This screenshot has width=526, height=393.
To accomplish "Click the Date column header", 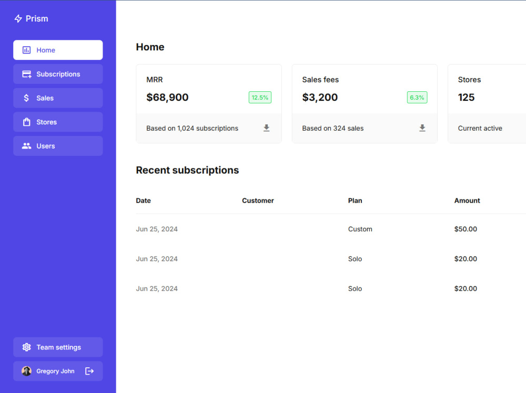I will pyautogui.click(x=143, y=200).
